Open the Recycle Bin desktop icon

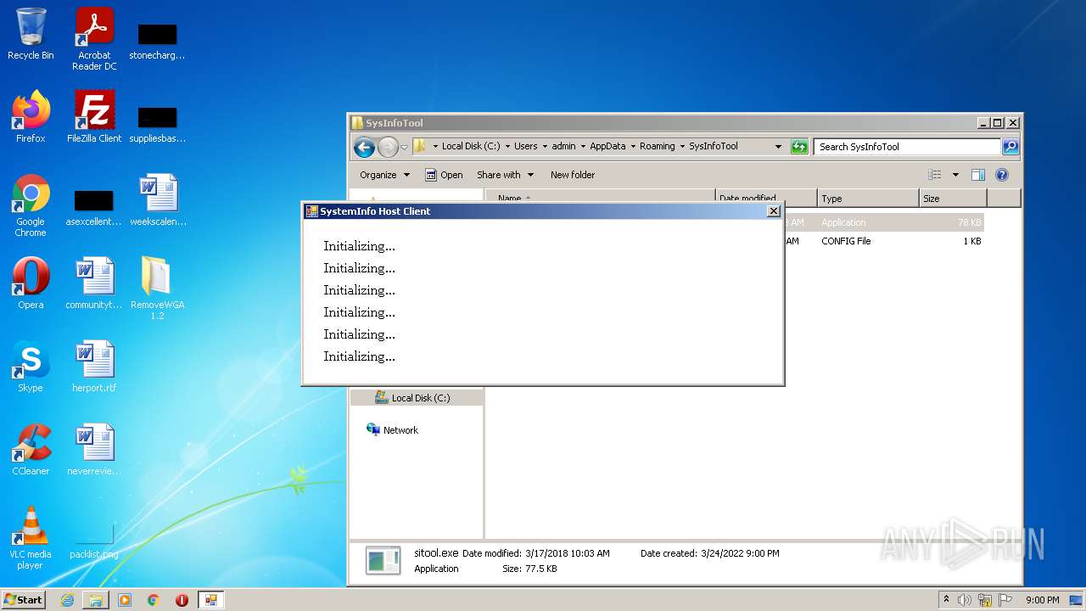click(31, 36)
